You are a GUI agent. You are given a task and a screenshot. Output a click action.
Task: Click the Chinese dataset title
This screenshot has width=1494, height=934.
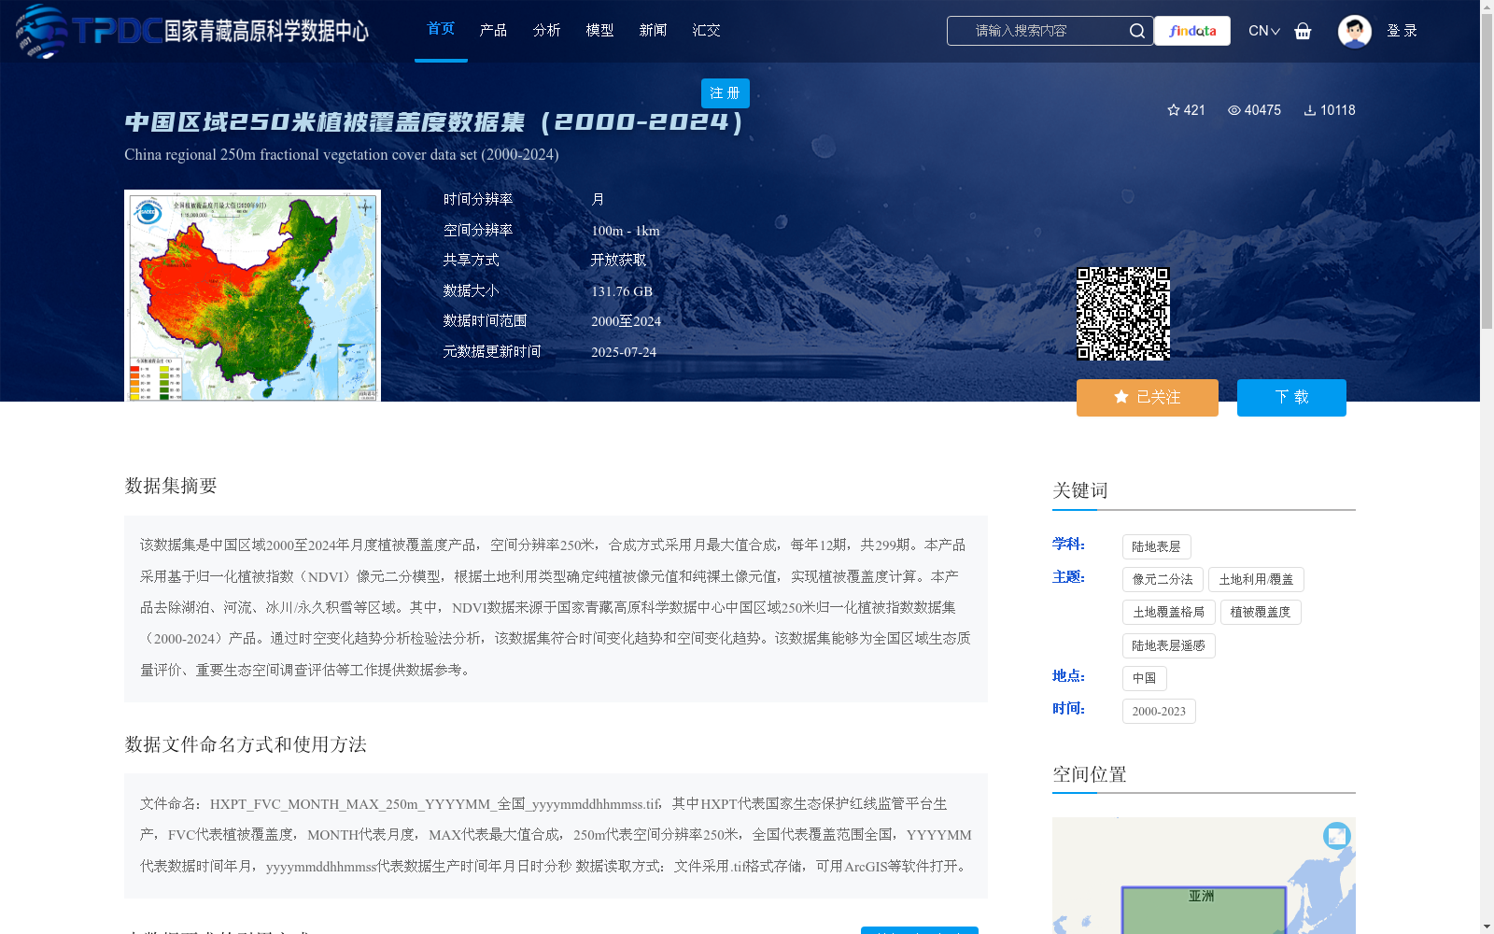435,122
